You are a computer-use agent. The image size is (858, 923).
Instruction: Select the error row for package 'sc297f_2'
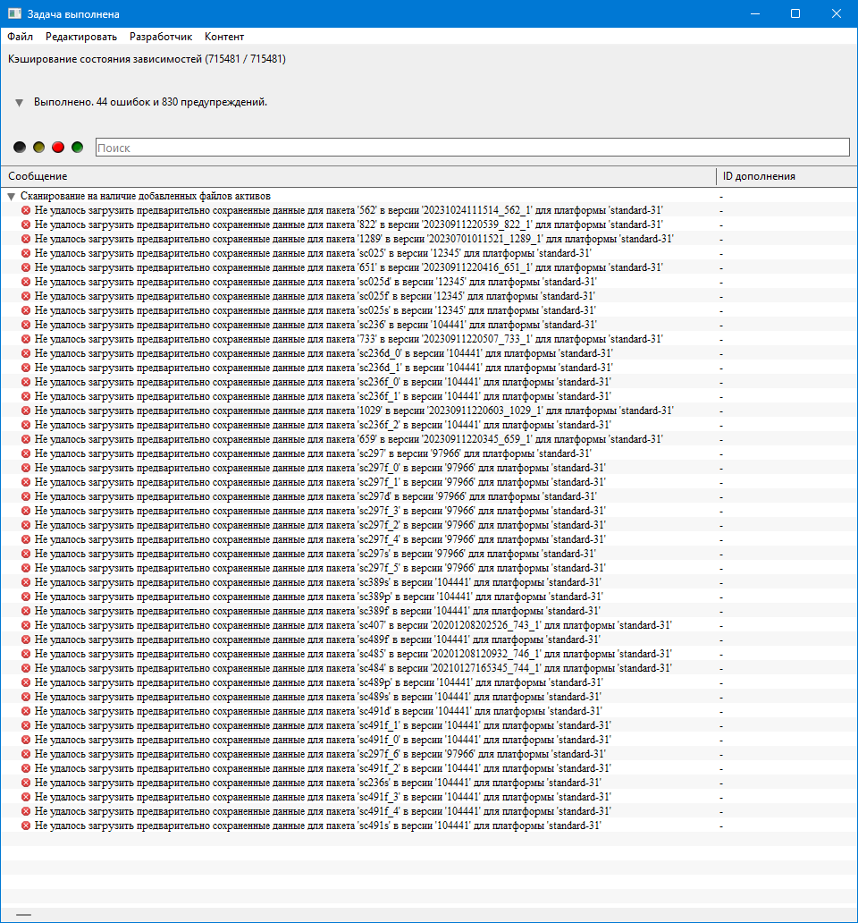(x=429, y=525)
